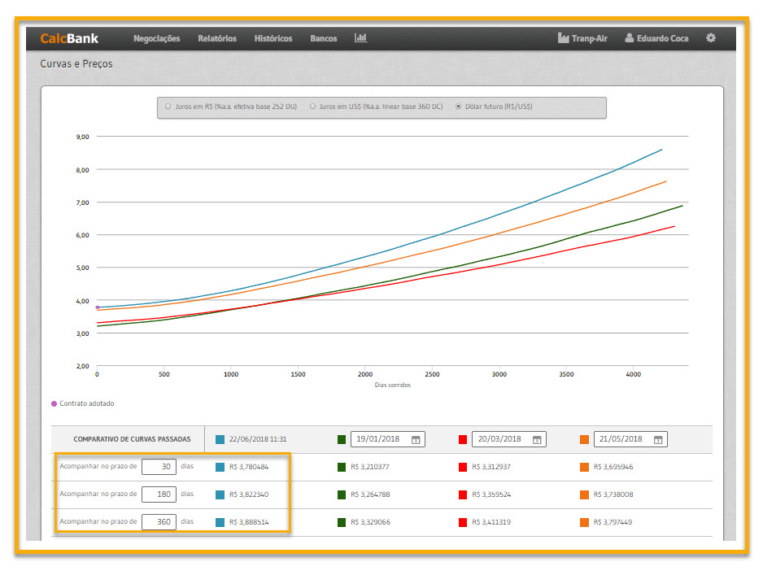Open calendar picker for 20/03/2018
This screenshot has height=575, width=776.
tap(537, 440)
